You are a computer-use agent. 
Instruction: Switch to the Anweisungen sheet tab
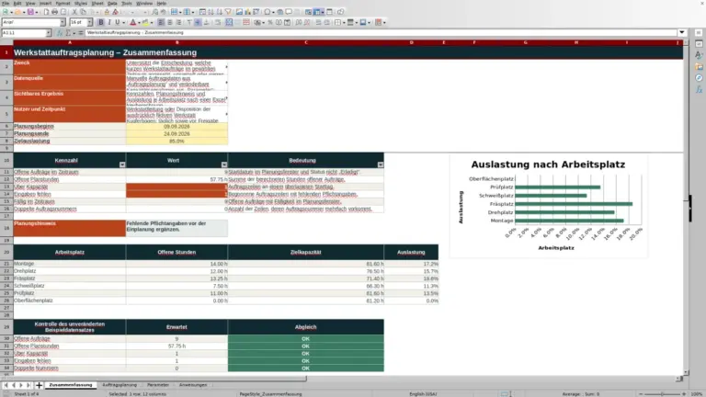tap(193, 385)
